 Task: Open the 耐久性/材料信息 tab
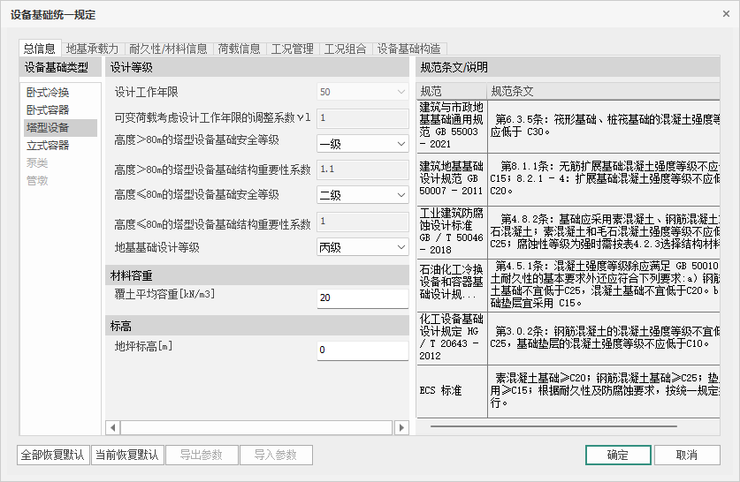point(168,49)
